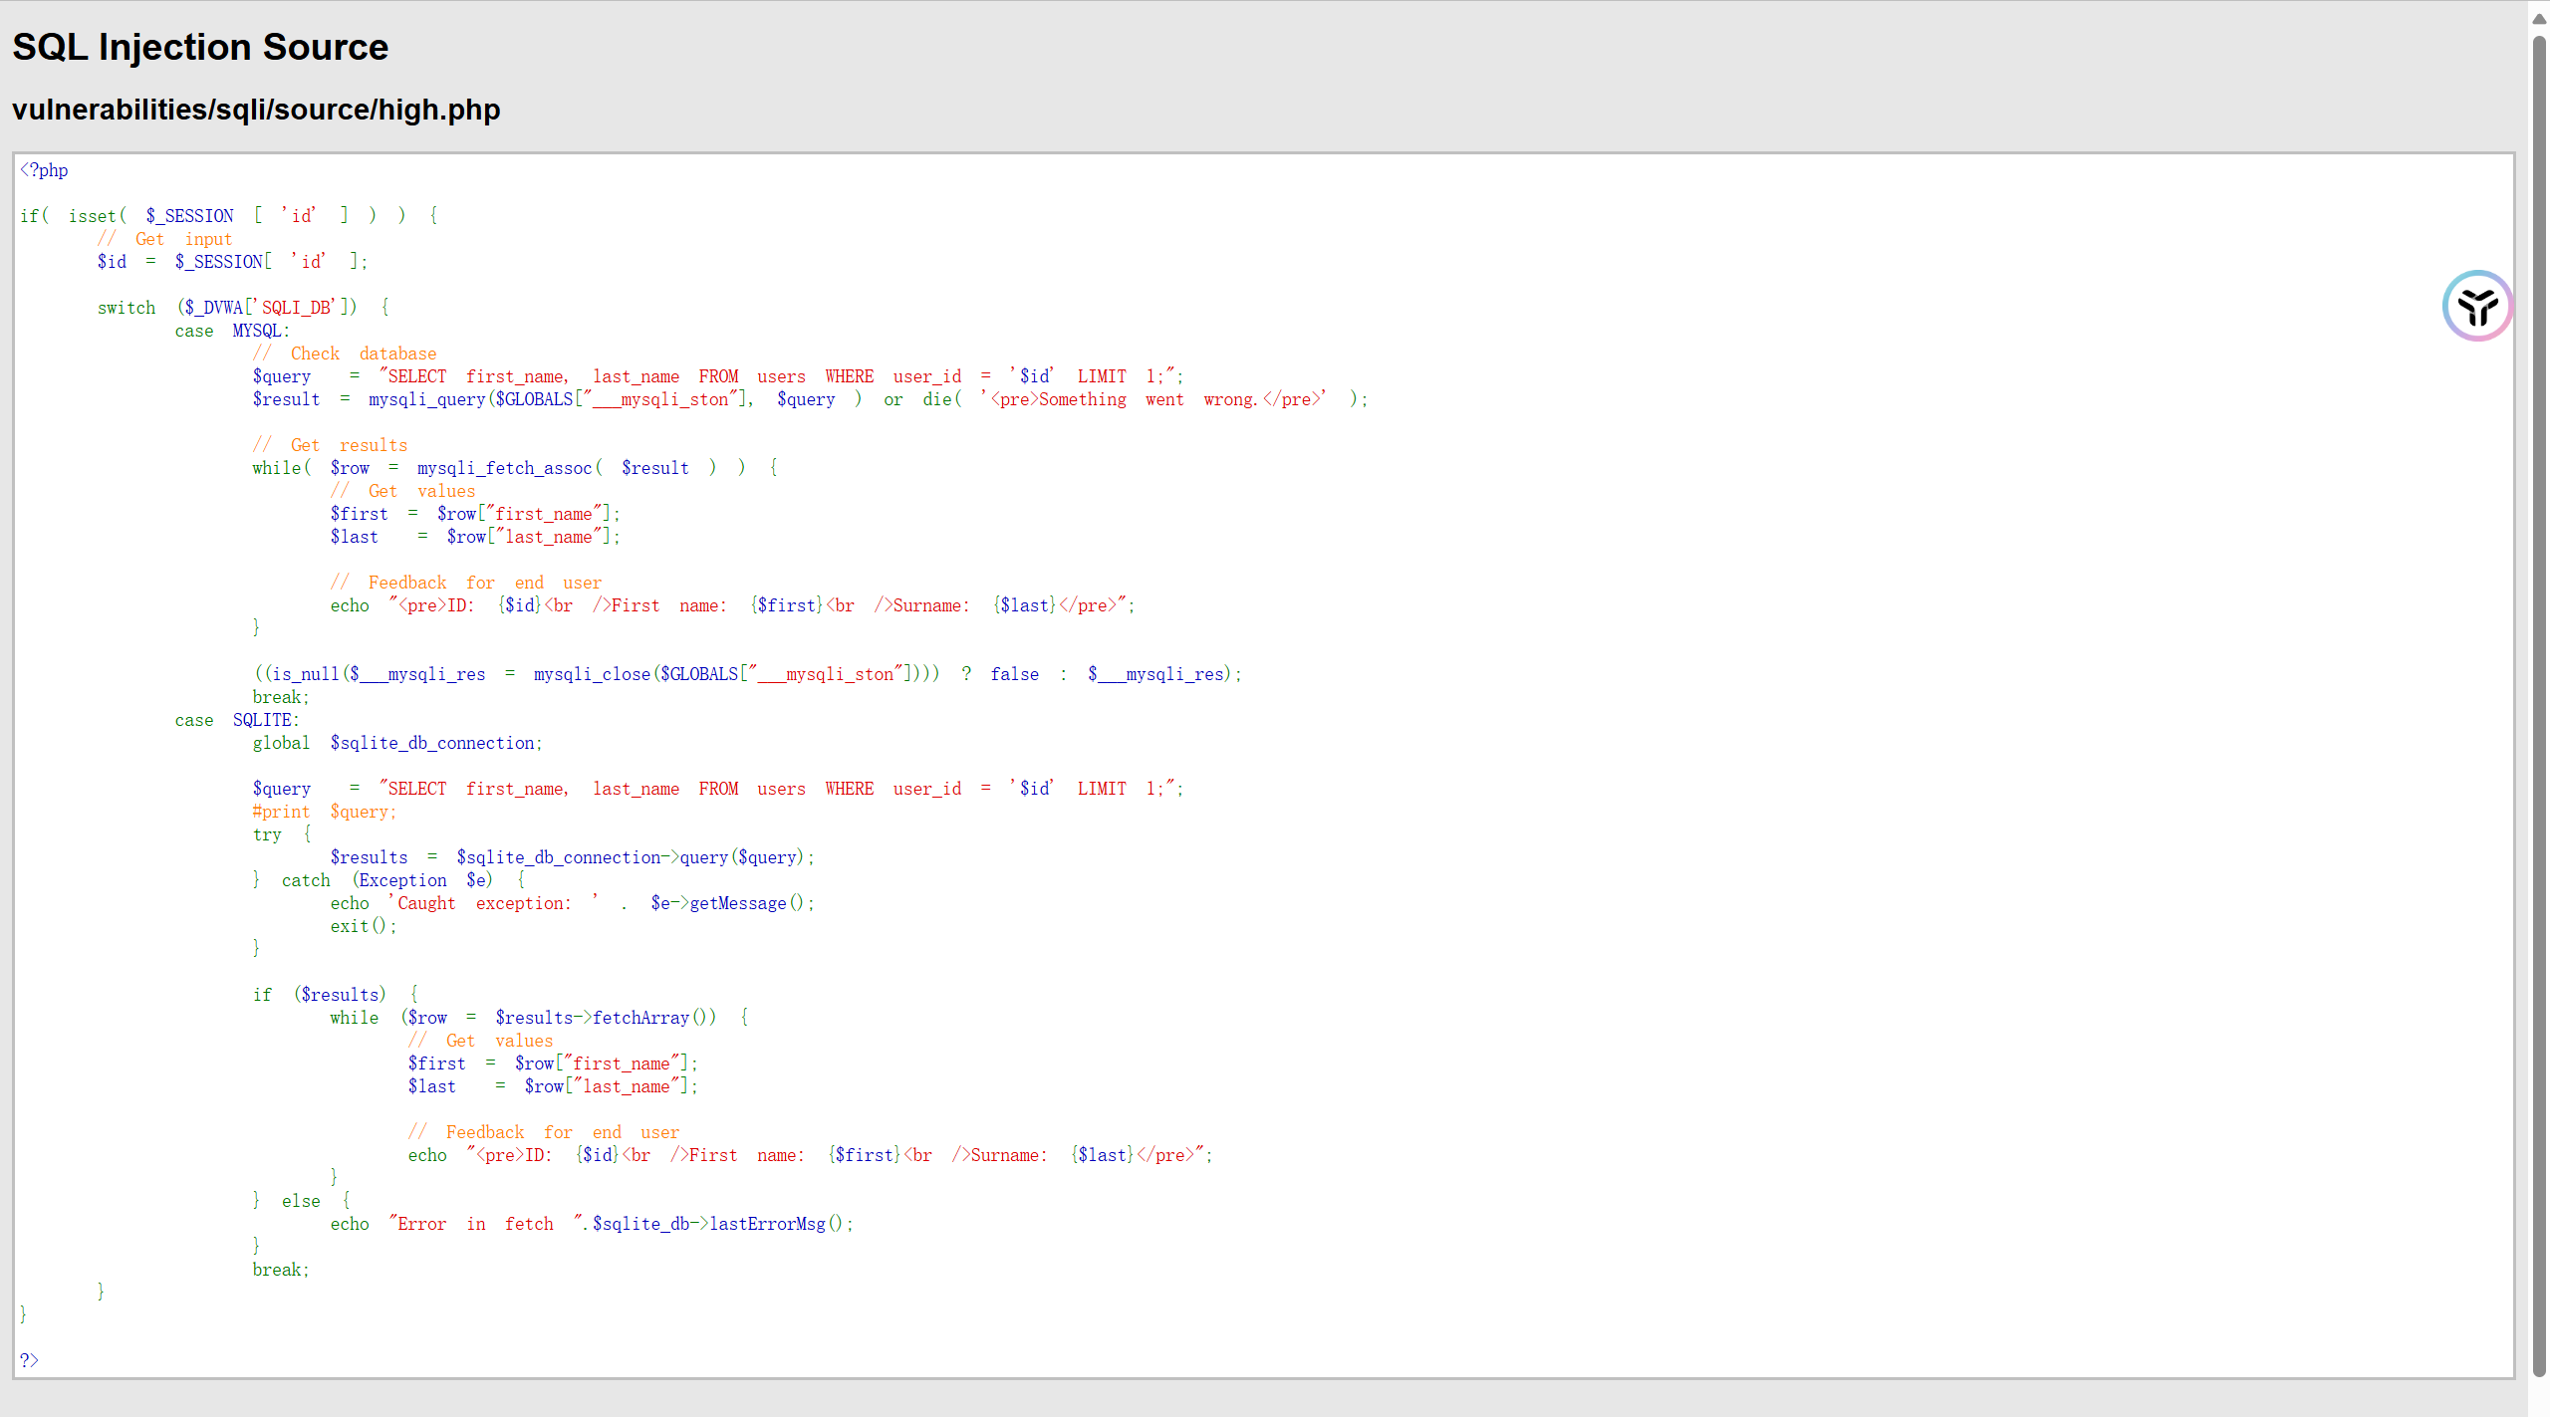Click the opening '<?php' tag
Screen dimensions: 2550x1417
tap(45, 170)
